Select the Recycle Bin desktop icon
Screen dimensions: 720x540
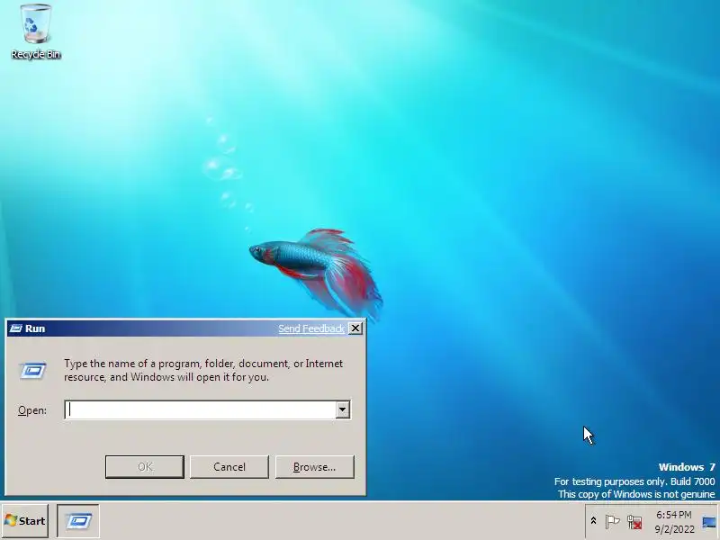36,31
